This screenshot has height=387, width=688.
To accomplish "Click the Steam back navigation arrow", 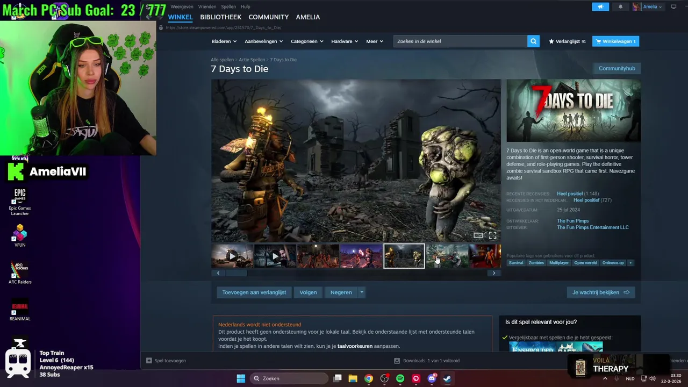I will click(x=148, y=17).
